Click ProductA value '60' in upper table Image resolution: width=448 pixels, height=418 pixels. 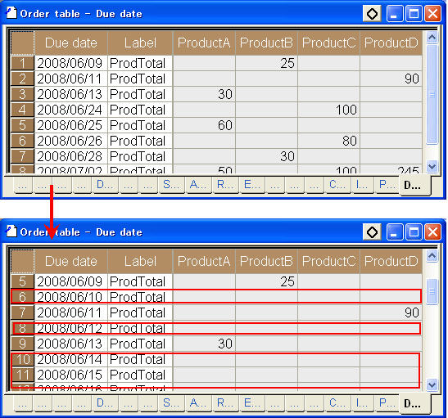point(204,125)
